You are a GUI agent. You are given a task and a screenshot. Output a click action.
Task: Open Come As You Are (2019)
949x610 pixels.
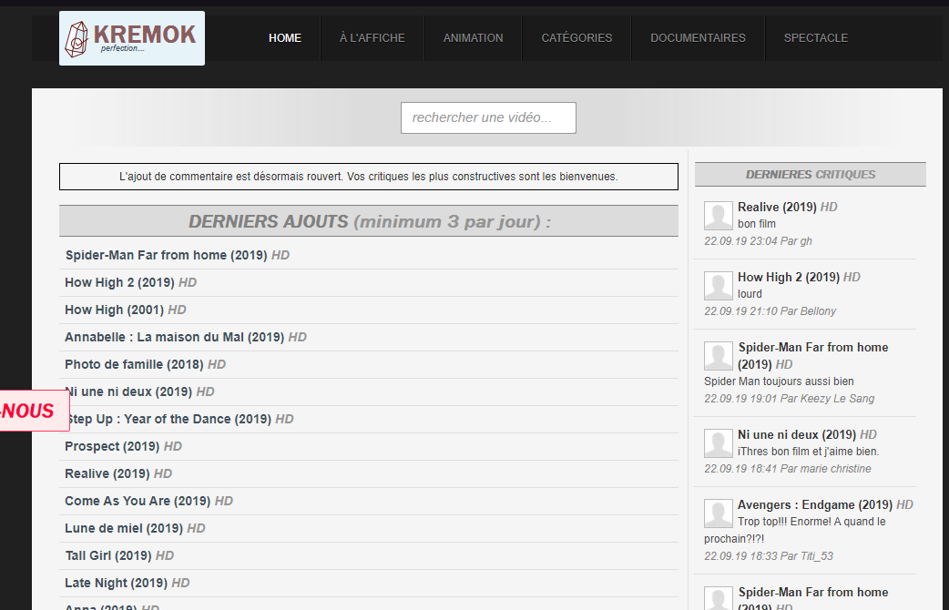click(148, 501)
